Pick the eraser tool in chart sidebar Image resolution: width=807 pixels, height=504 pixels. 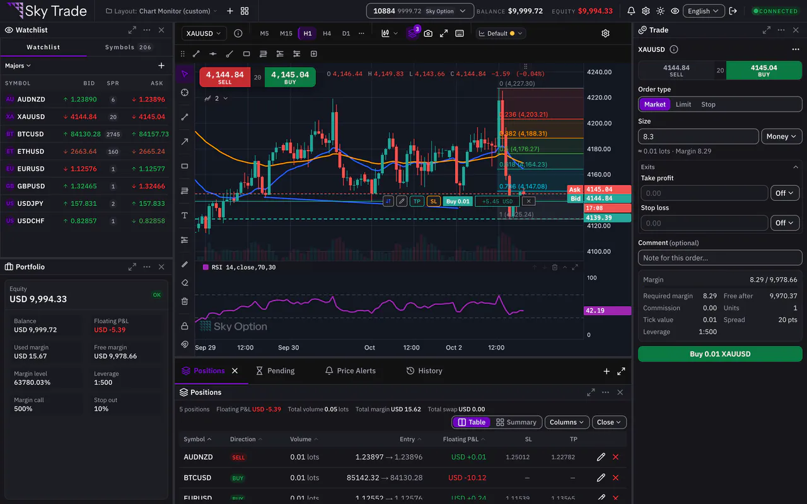coord(185,283)
